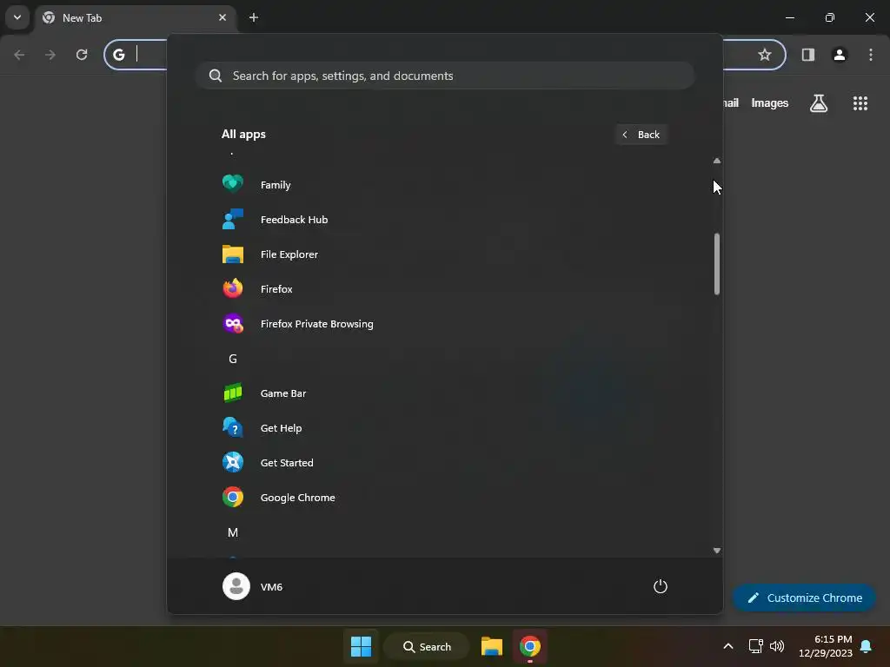Open the VM6 user account menu

pos(253,586)
